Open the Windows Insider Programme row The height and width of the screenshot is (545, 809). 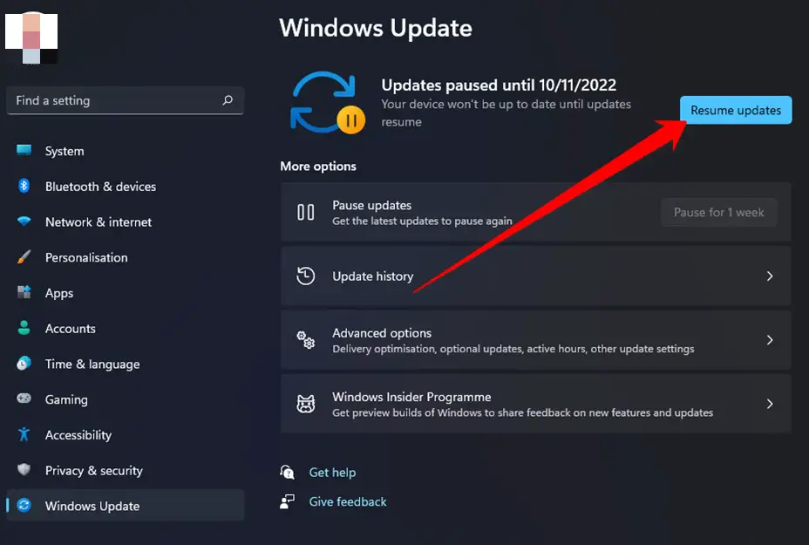535,404
